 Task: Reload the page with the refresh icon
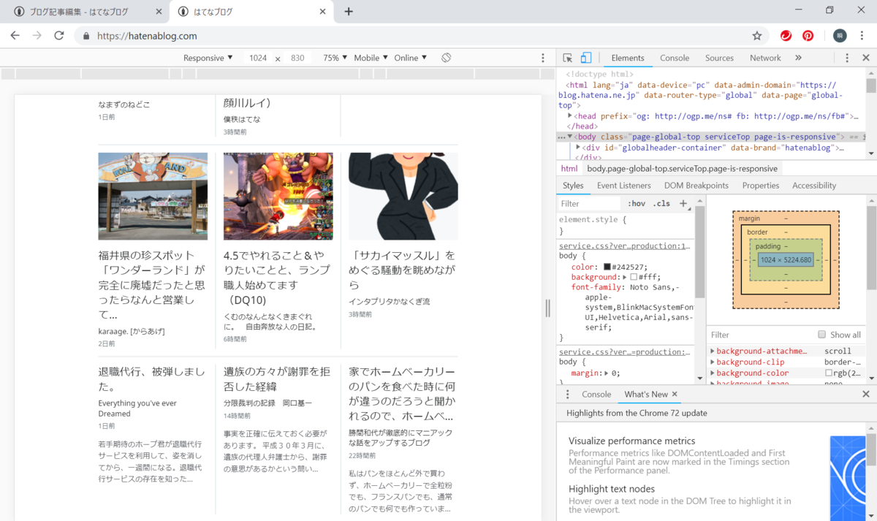click(x=59, y=36)
